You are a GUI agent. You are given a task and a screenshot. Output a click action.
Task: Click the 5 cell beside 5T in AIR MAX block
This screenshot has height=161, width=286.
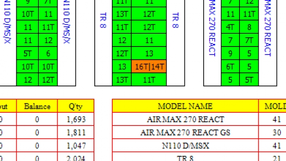pyautogui.click(x=230, y=79)
